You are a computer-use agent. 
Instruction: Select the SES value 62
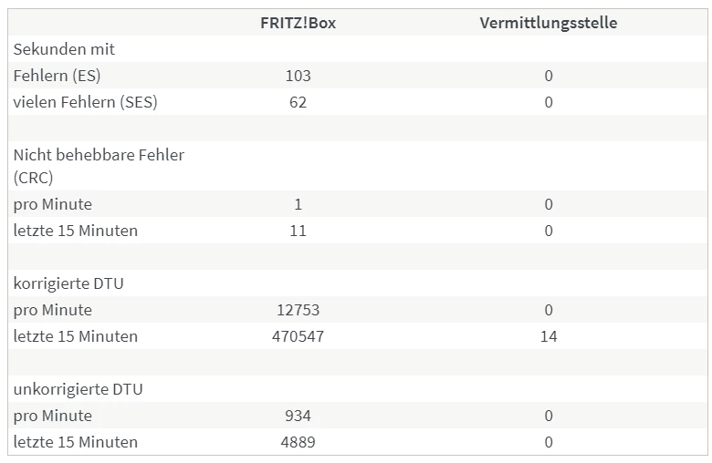(x=298, y=102)
